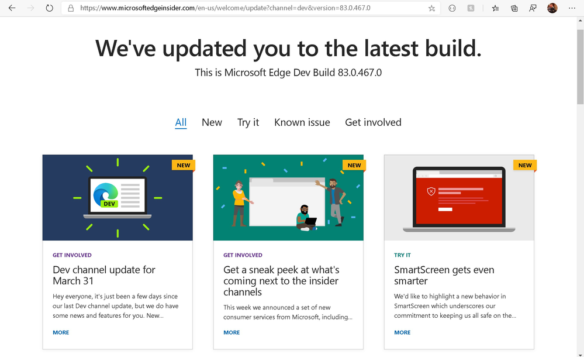584x357 pixels.
Task: Select the Get involved filter tab
Action: [x=373, y=122]
